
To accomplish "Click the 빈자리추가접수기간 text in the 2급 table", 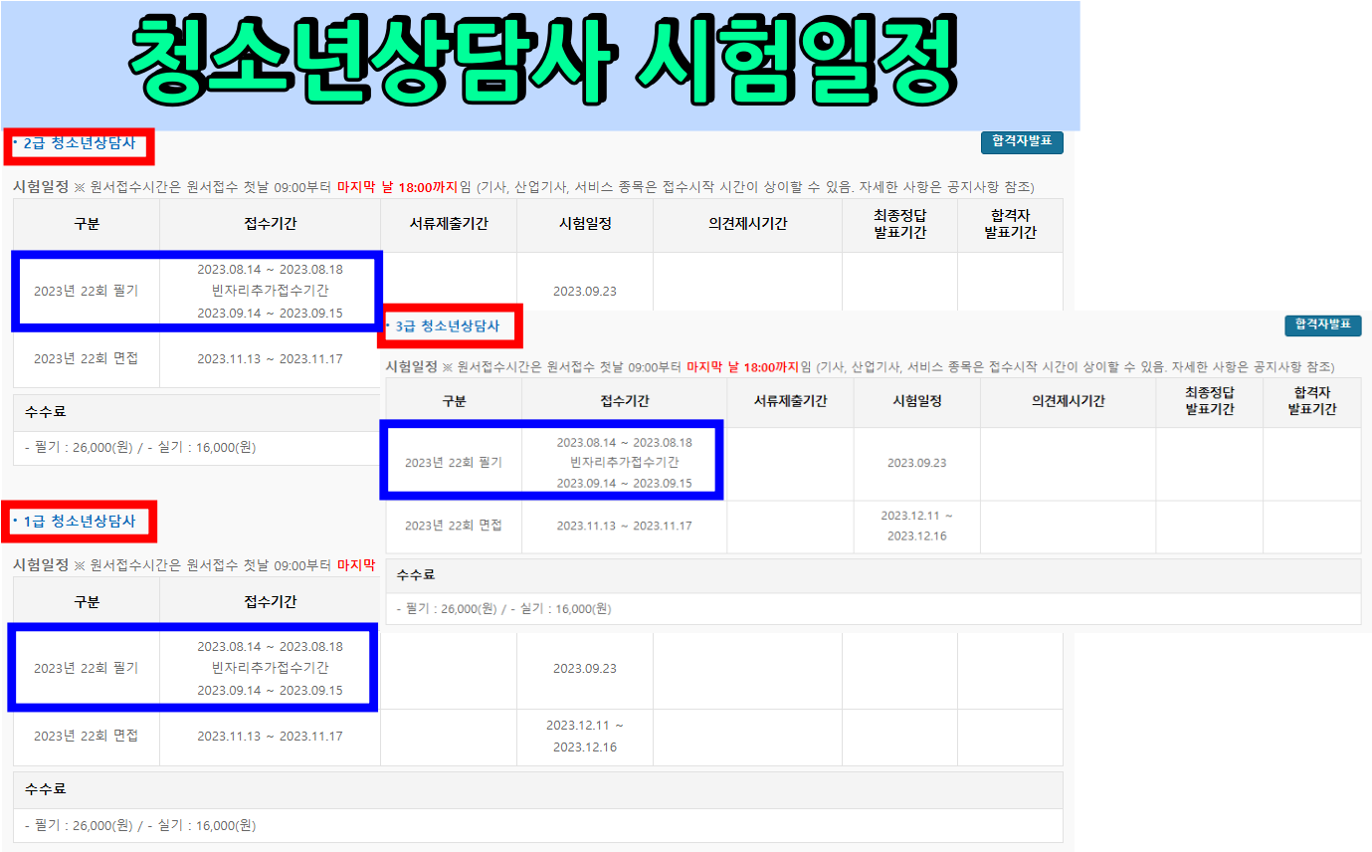I will (x=271, y=291).
